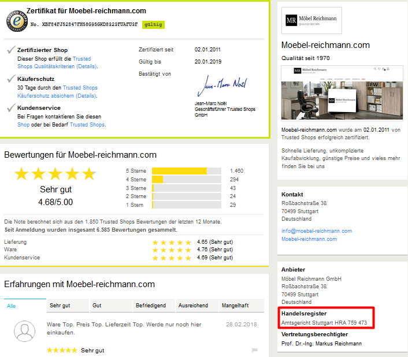Image resolution: width=408 pixels, height=357 pixels.
Task: Click the Shop link under Kundenservice
Action: [x=24, y=125]
